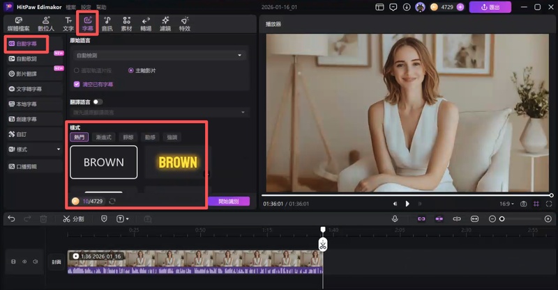The image size is (558, 290).
Task: Uncheck the 清空已有字幕 checkbox
Action: pos(77,84)
